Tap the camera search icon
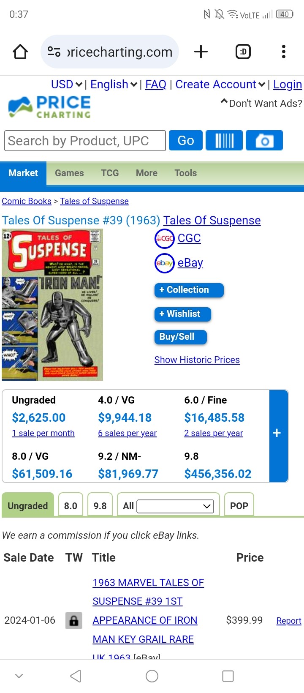The height and width of the screenshot is (693, 304). click(264, 140)
